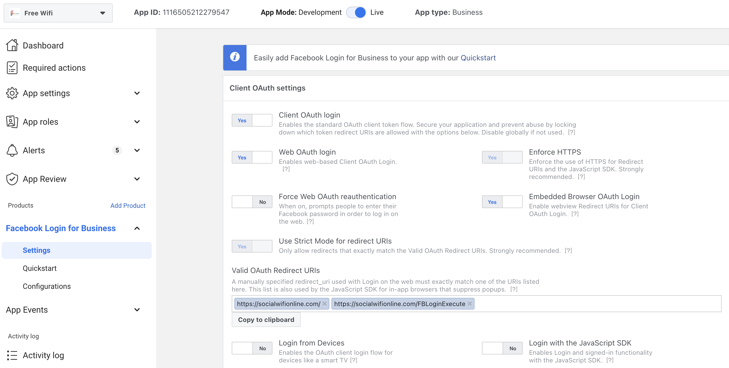Toggle Login from Devices switch
Viewport: 729px width, 368px height.
(252, 348)
